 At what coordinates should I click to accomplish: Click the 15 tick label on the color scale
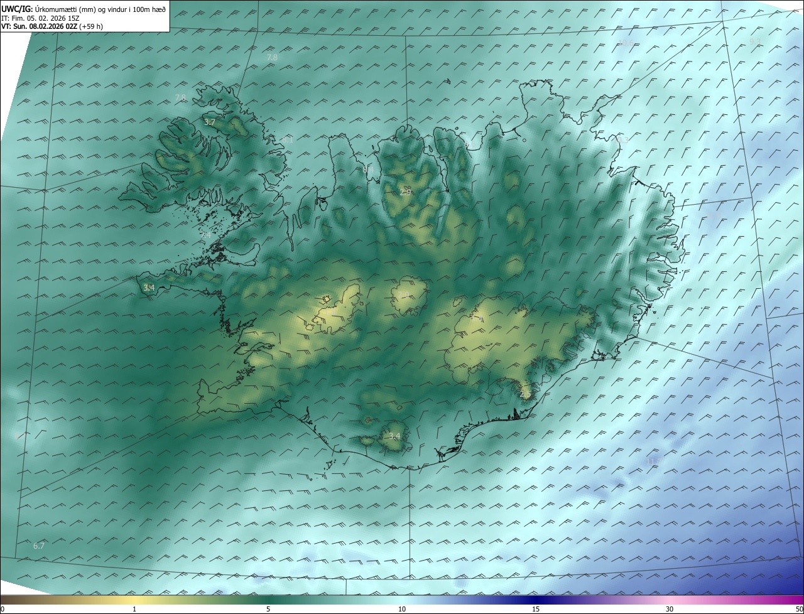click(536, 609)
